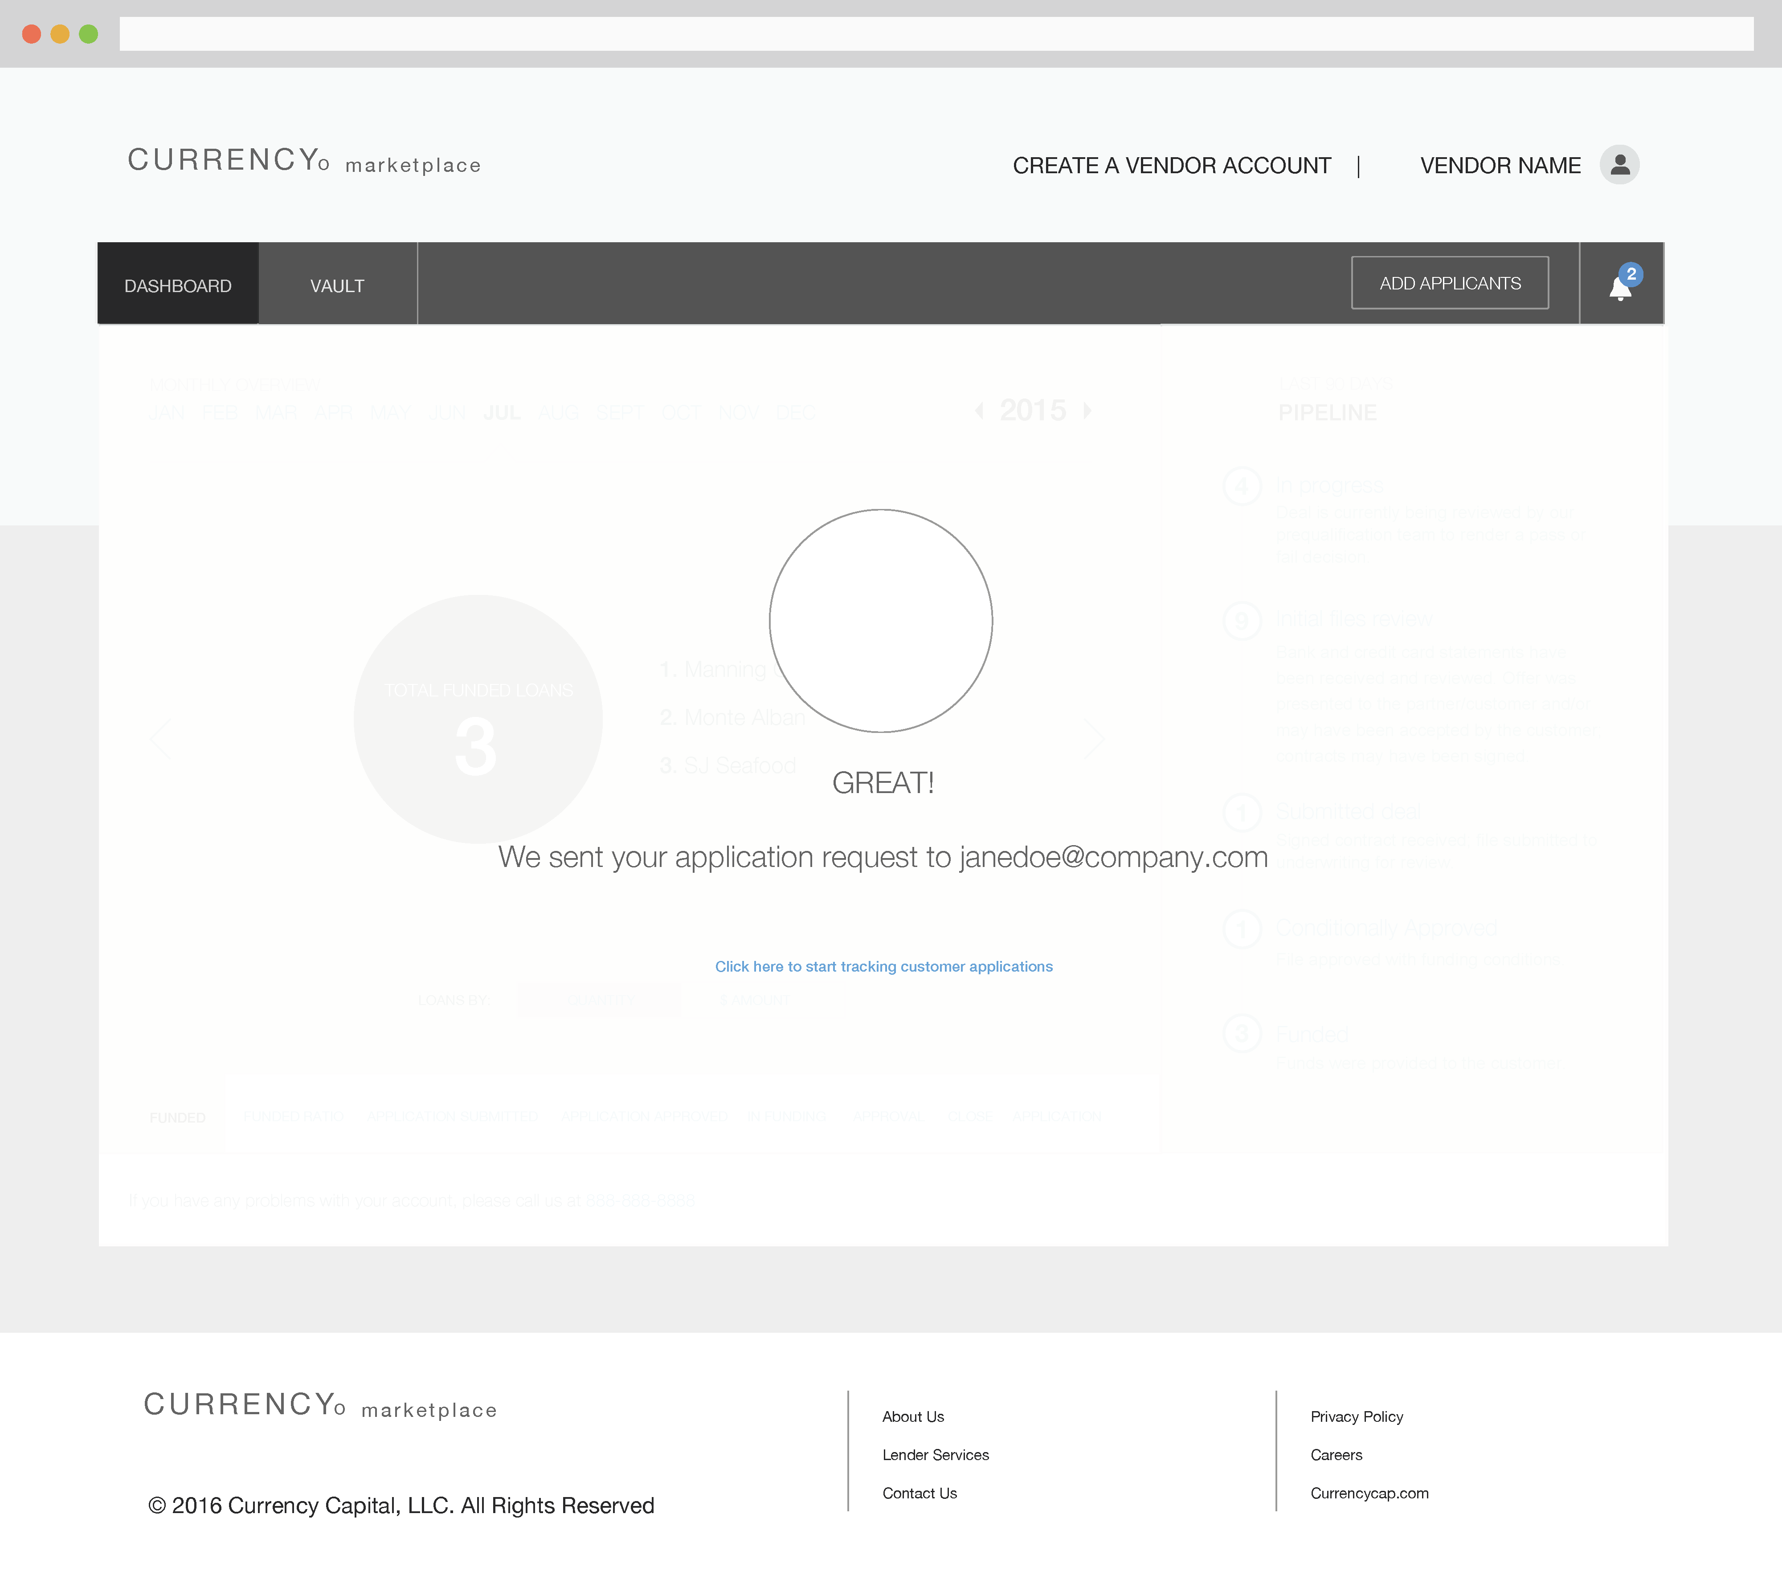The width and height of the screenshot is (1782, 1587).
Task: Click the right arrow of the loans carousel
Action: coord(1094,738)
